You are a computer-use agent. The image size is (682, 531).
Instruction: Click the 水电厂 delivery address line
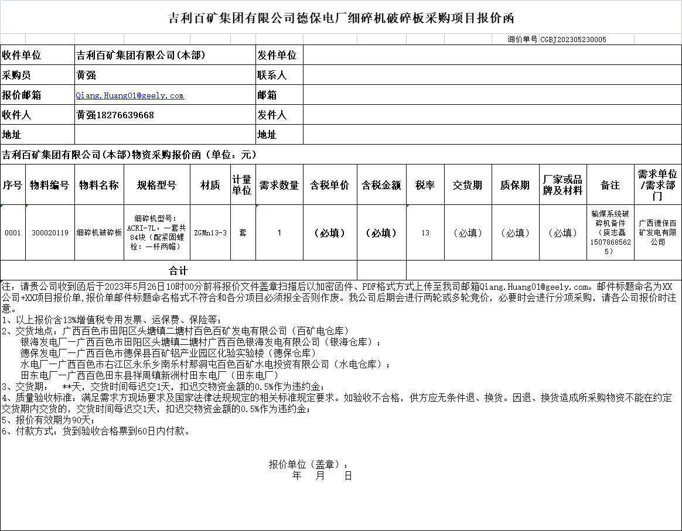205,364
